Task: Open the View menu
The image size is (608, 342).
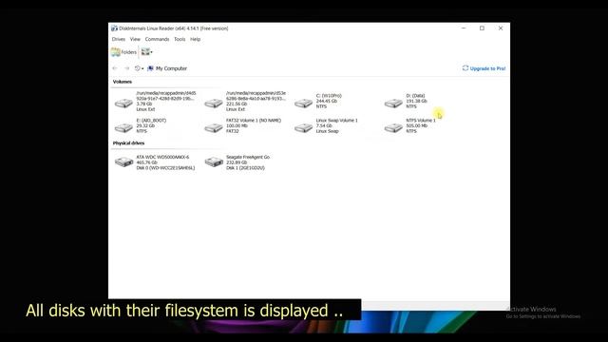Action: click(x=135, y=39)
